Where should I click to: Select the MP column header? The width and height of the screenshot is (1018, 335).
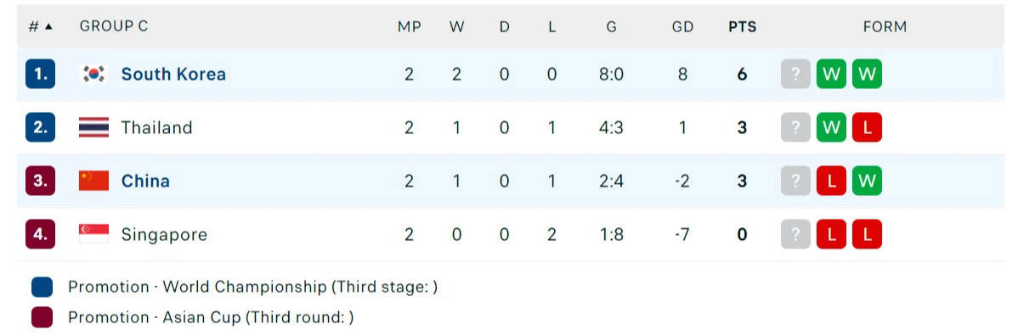click(x=409, y=26)
